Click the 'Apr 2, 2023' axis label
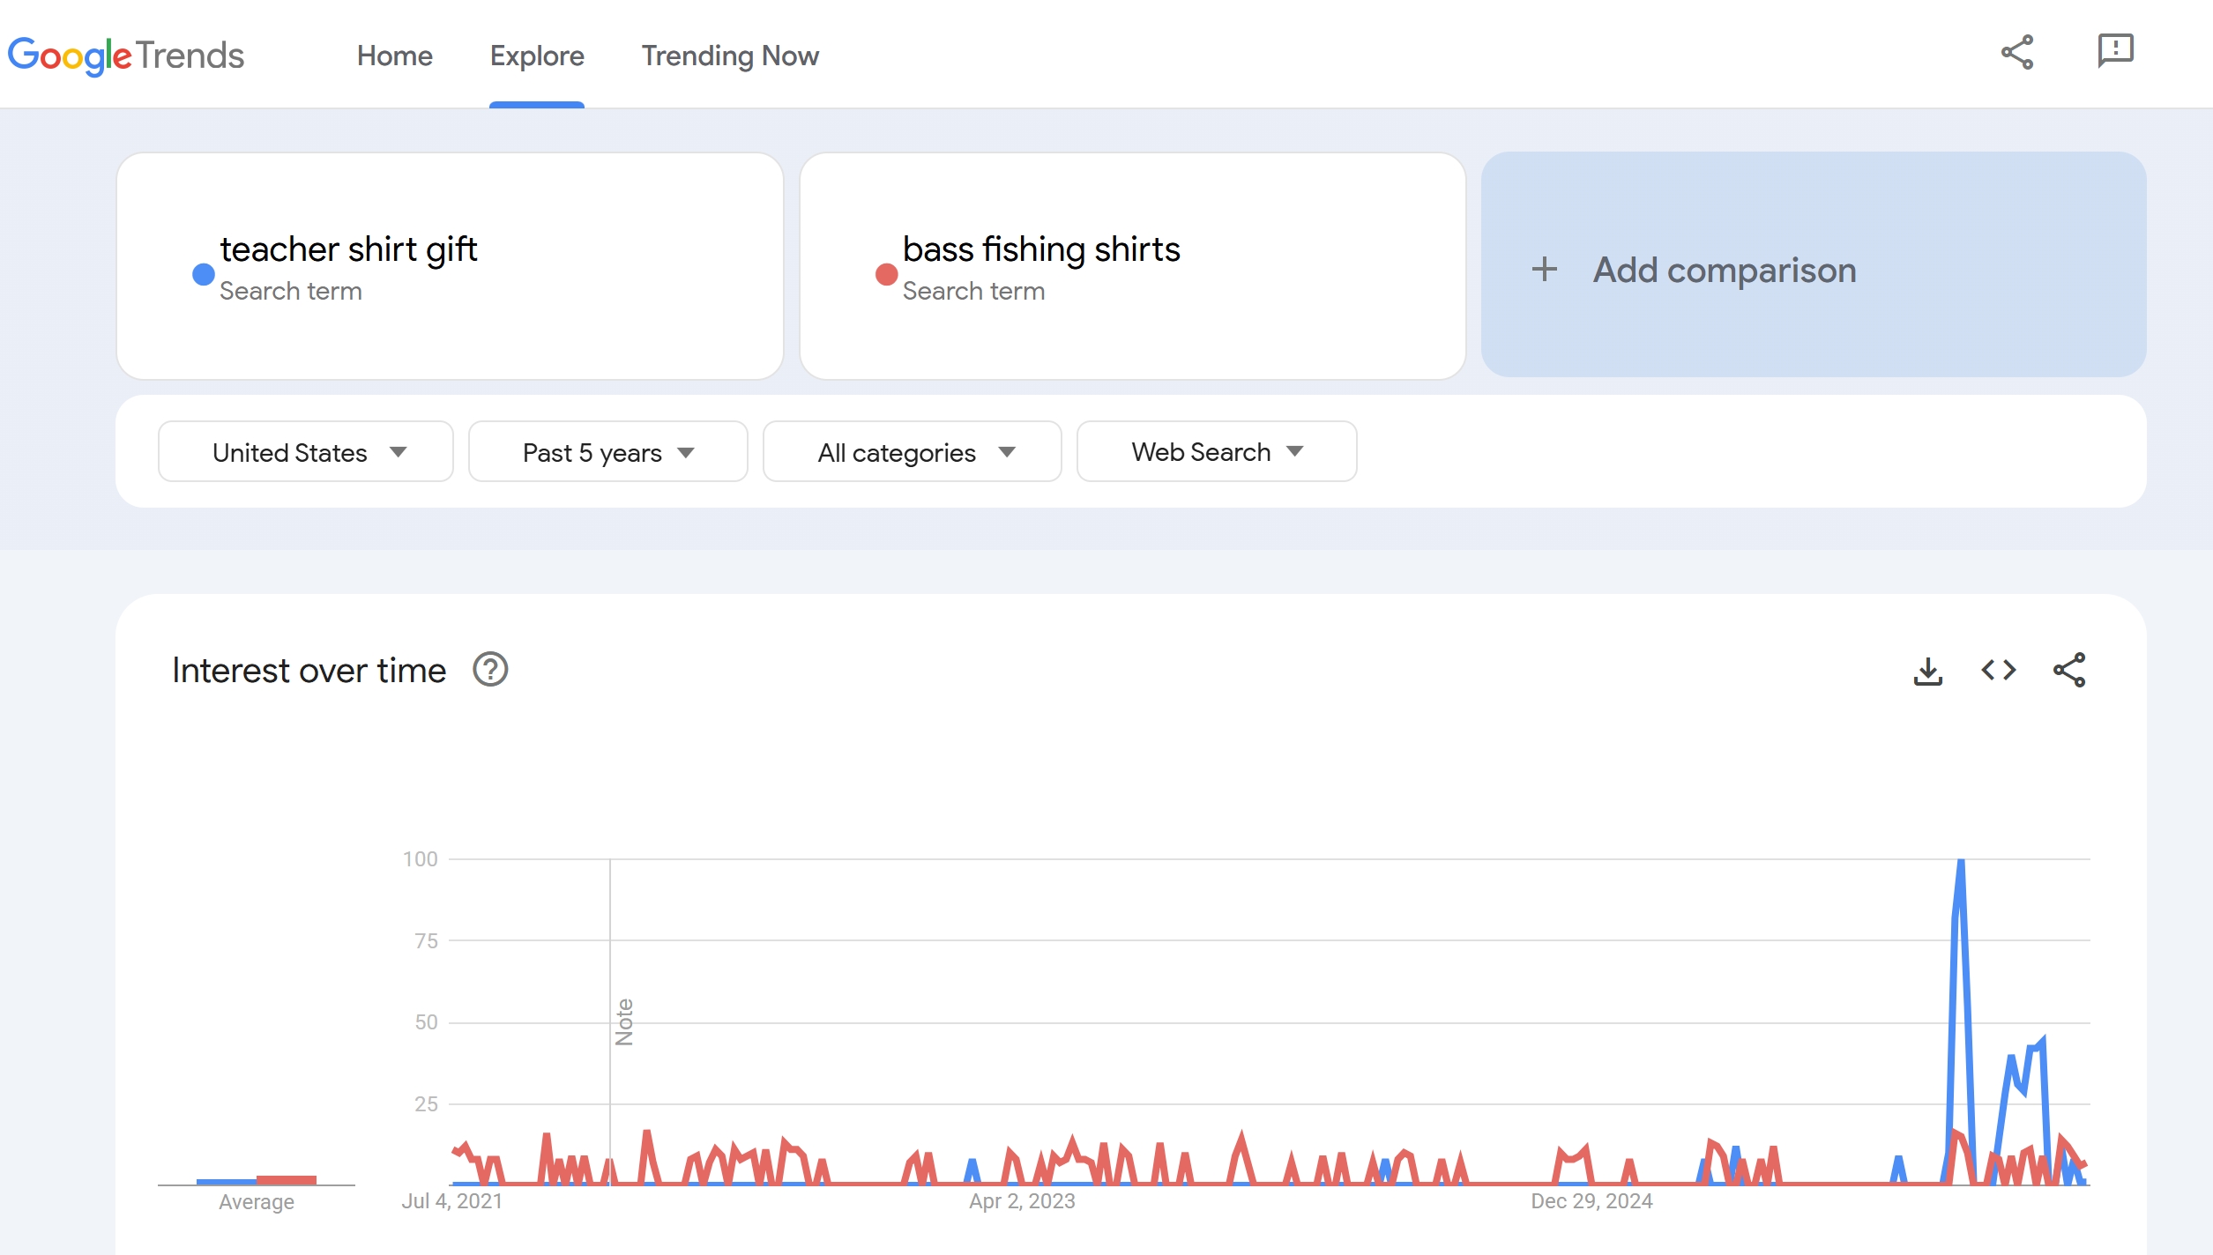Viewport: 2213px width, 1255px height. tap(1023, 1201)
